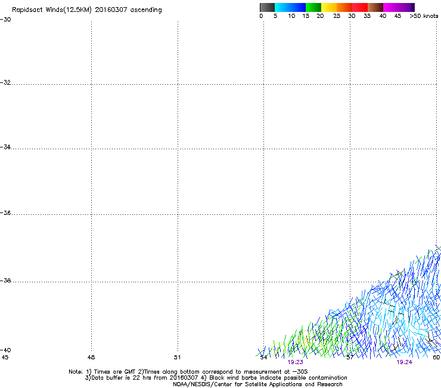
Task: Click the 45 longitude axis label
Action: pos(5,358)
